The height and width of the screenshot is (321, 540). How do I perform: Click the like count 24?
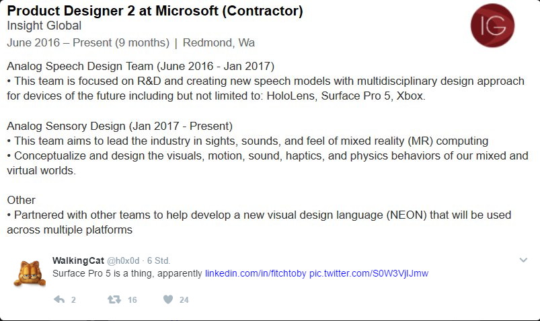pos(184,300)
